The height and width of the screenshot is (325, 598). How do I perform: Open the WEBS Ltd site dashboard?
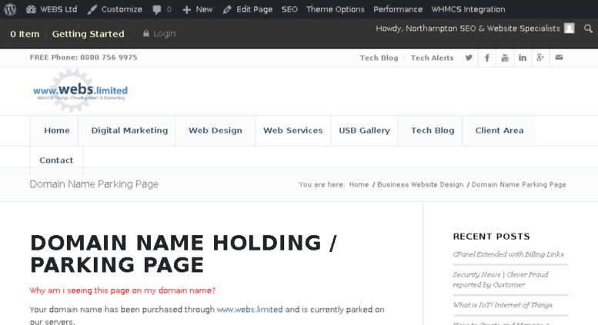pyautogui.click(x=52, y=9)
